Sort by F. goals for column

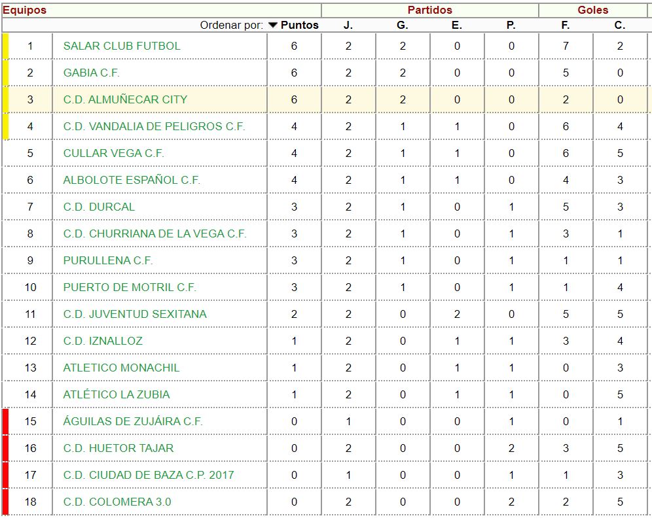566,26
